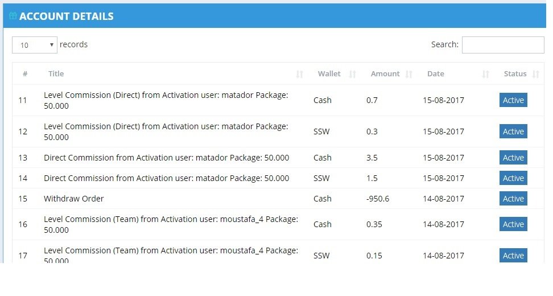Image resolution: width=553 pixels, height=296 pixels.
Task: Click Active status button for row 12
Action: pos(513,131)
